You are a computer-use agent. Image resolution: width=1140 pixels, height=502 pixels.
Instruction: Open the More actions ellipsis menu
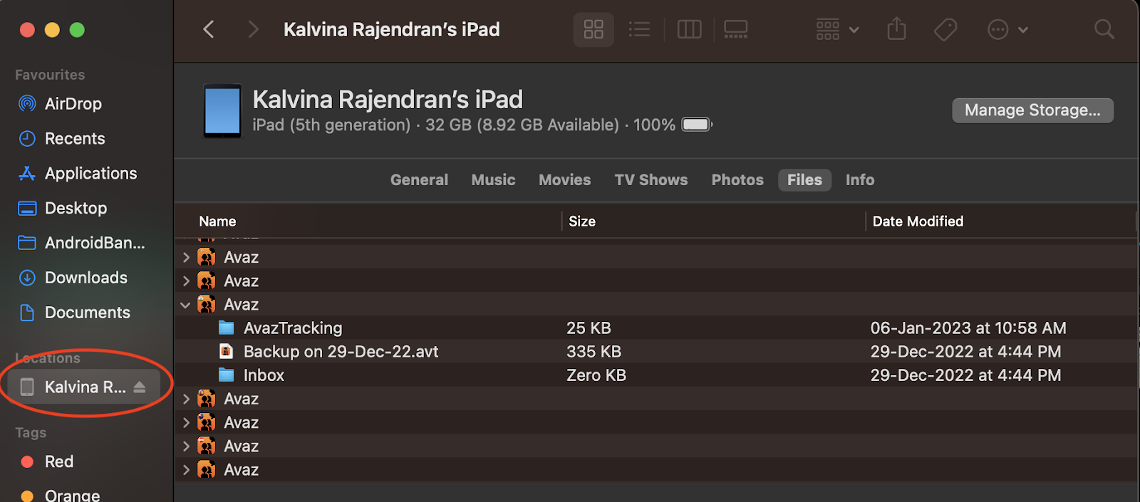(x=1007, y=29)
